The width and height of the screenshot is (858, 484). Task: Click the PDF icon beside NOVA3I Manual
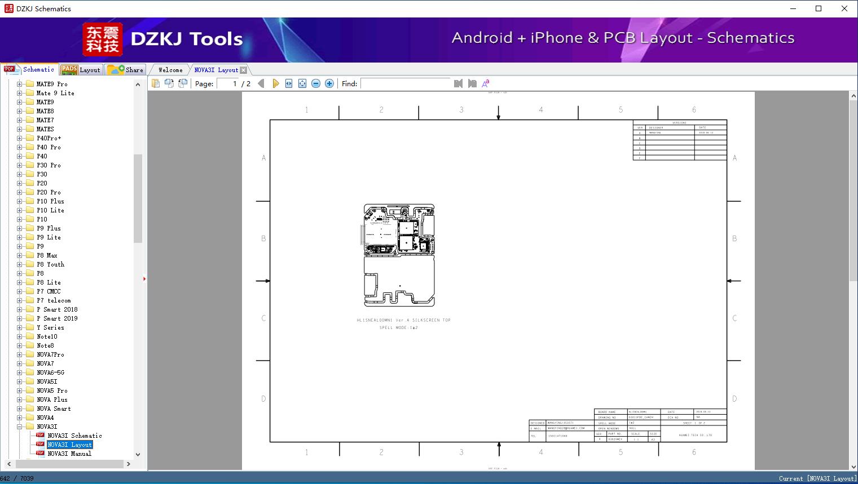pos(40,454)
